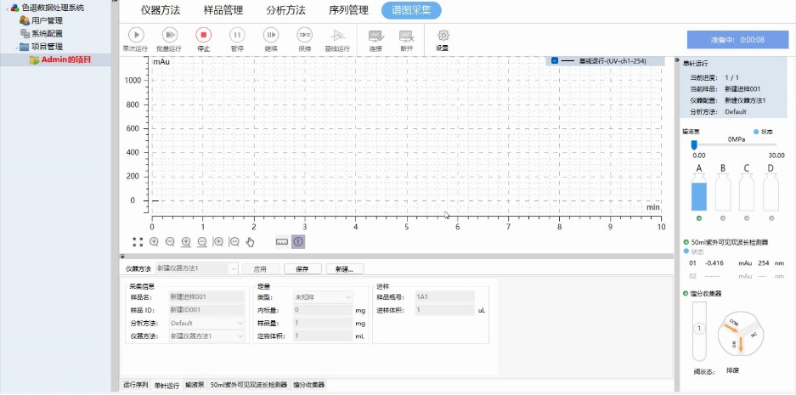
Task: Zoom out along the horizontal axis
Action: [202, 241]
